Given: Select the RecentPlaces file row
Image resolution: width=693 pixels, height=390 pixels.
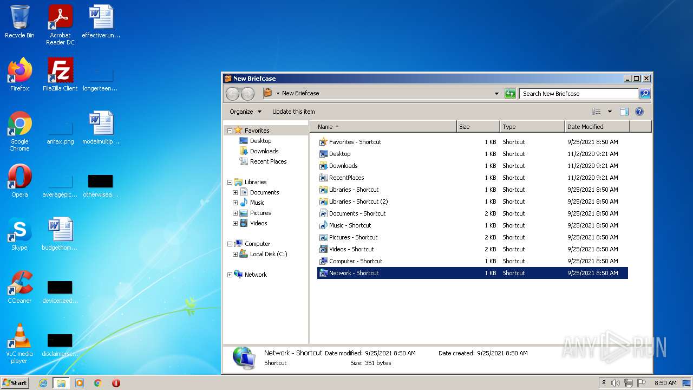Looking at the screenshot, I should pyautogui.click(x=472, y=178).
